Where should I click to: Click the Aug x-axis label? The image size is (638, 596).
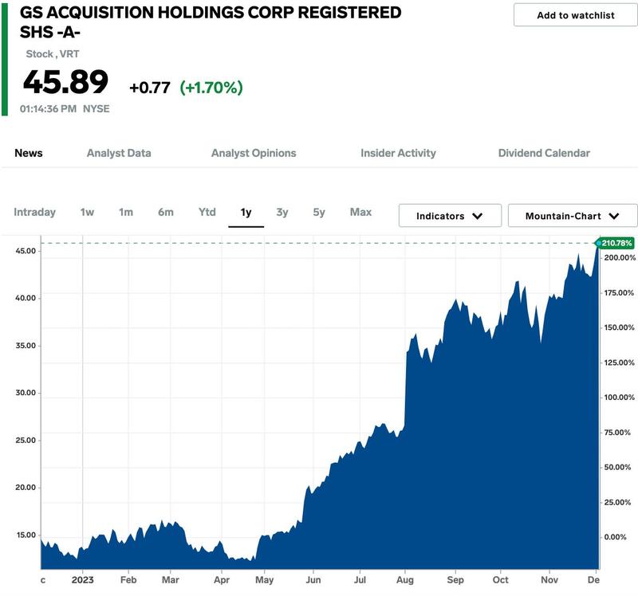tap(405, 580)
